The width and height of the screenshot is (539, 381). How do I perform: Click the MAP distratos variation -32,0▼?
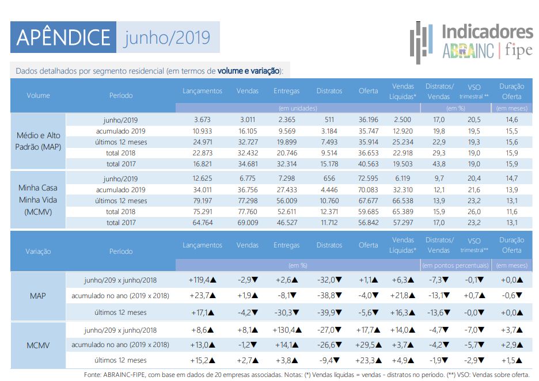tap(329, 280)
